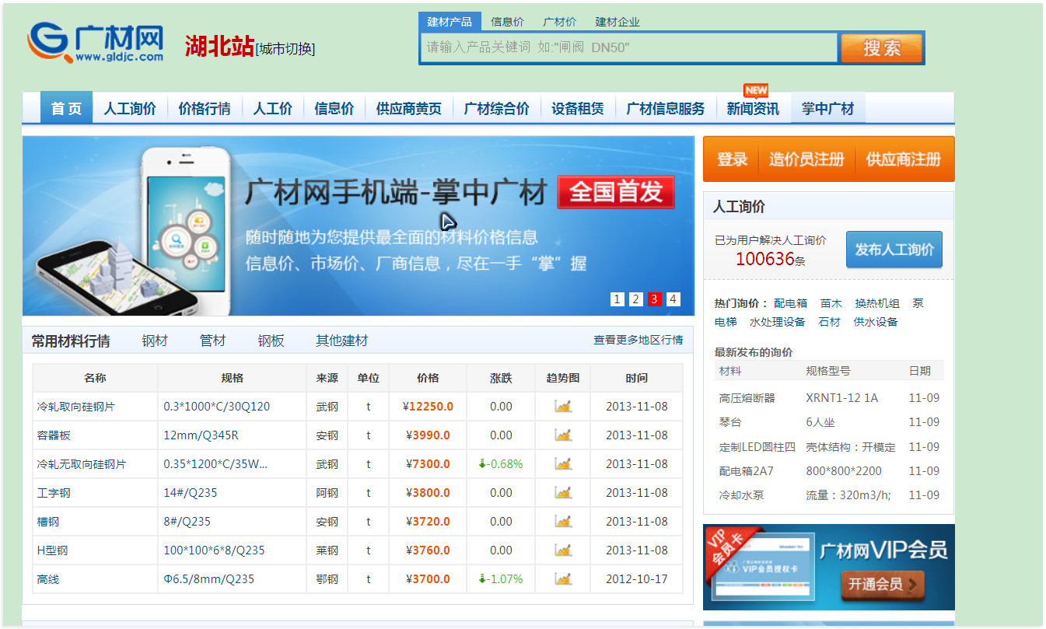
Task: Select the 钢板 materials tab
Action: click(271, 341)
